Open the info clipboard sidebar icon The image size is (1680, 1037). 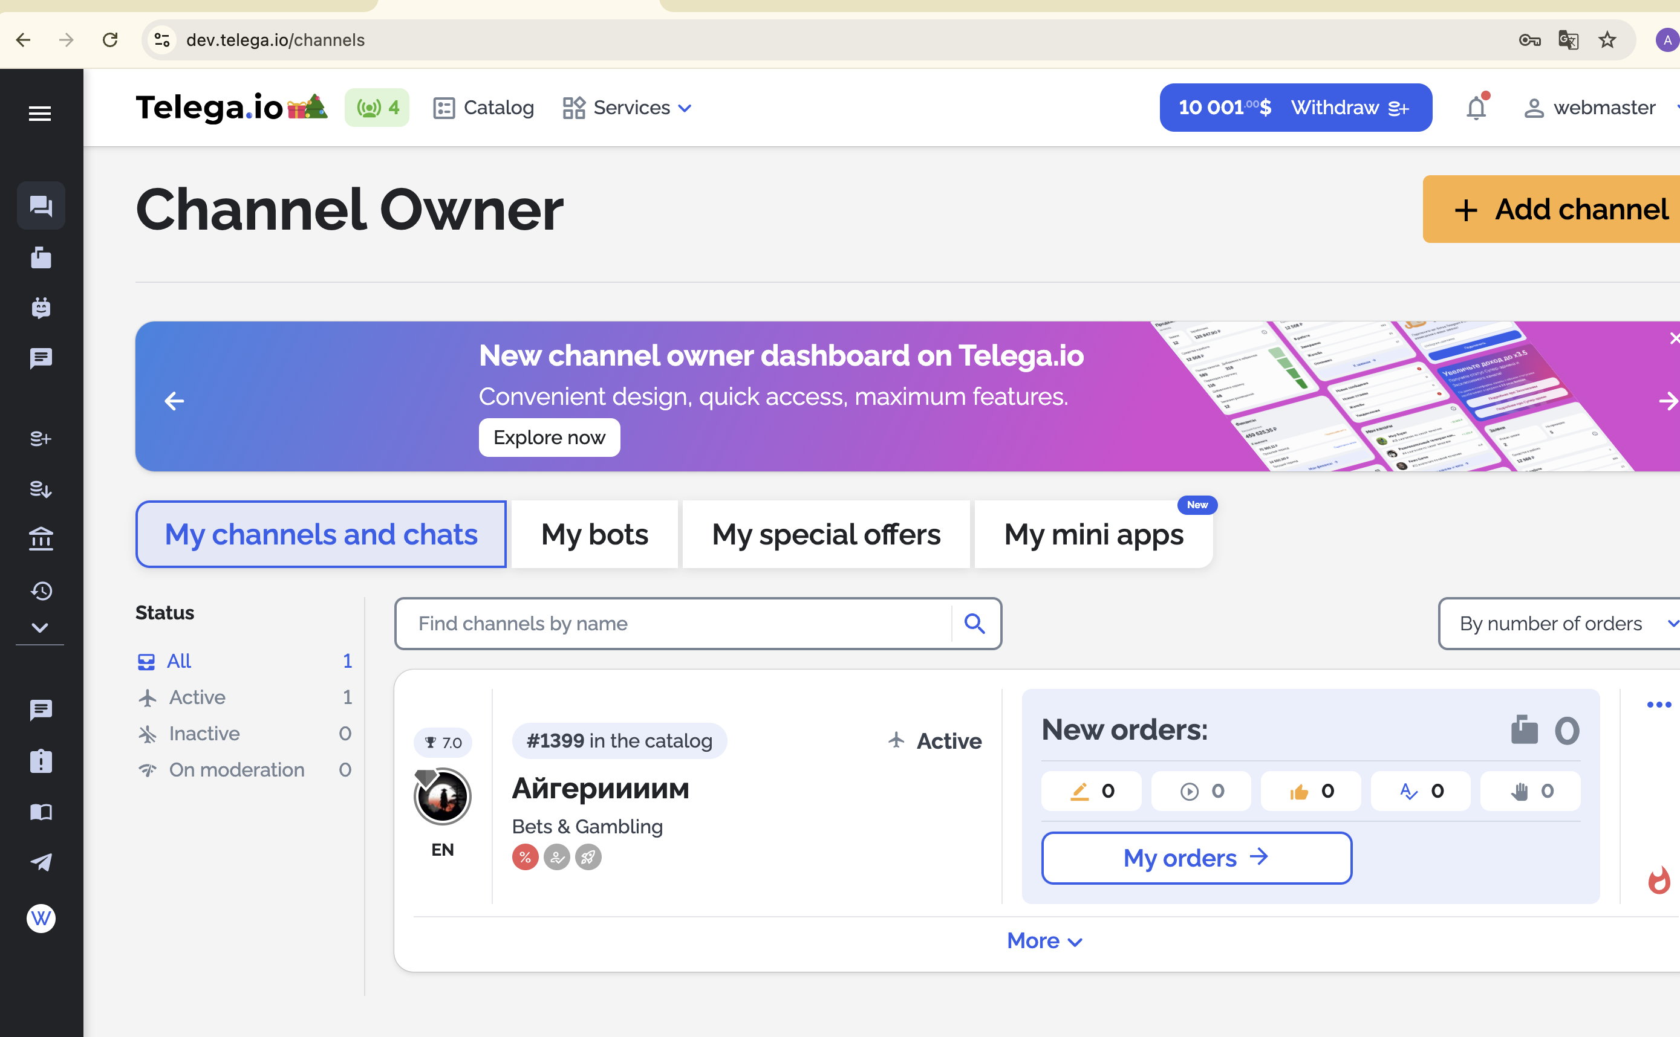click(41, 761)
